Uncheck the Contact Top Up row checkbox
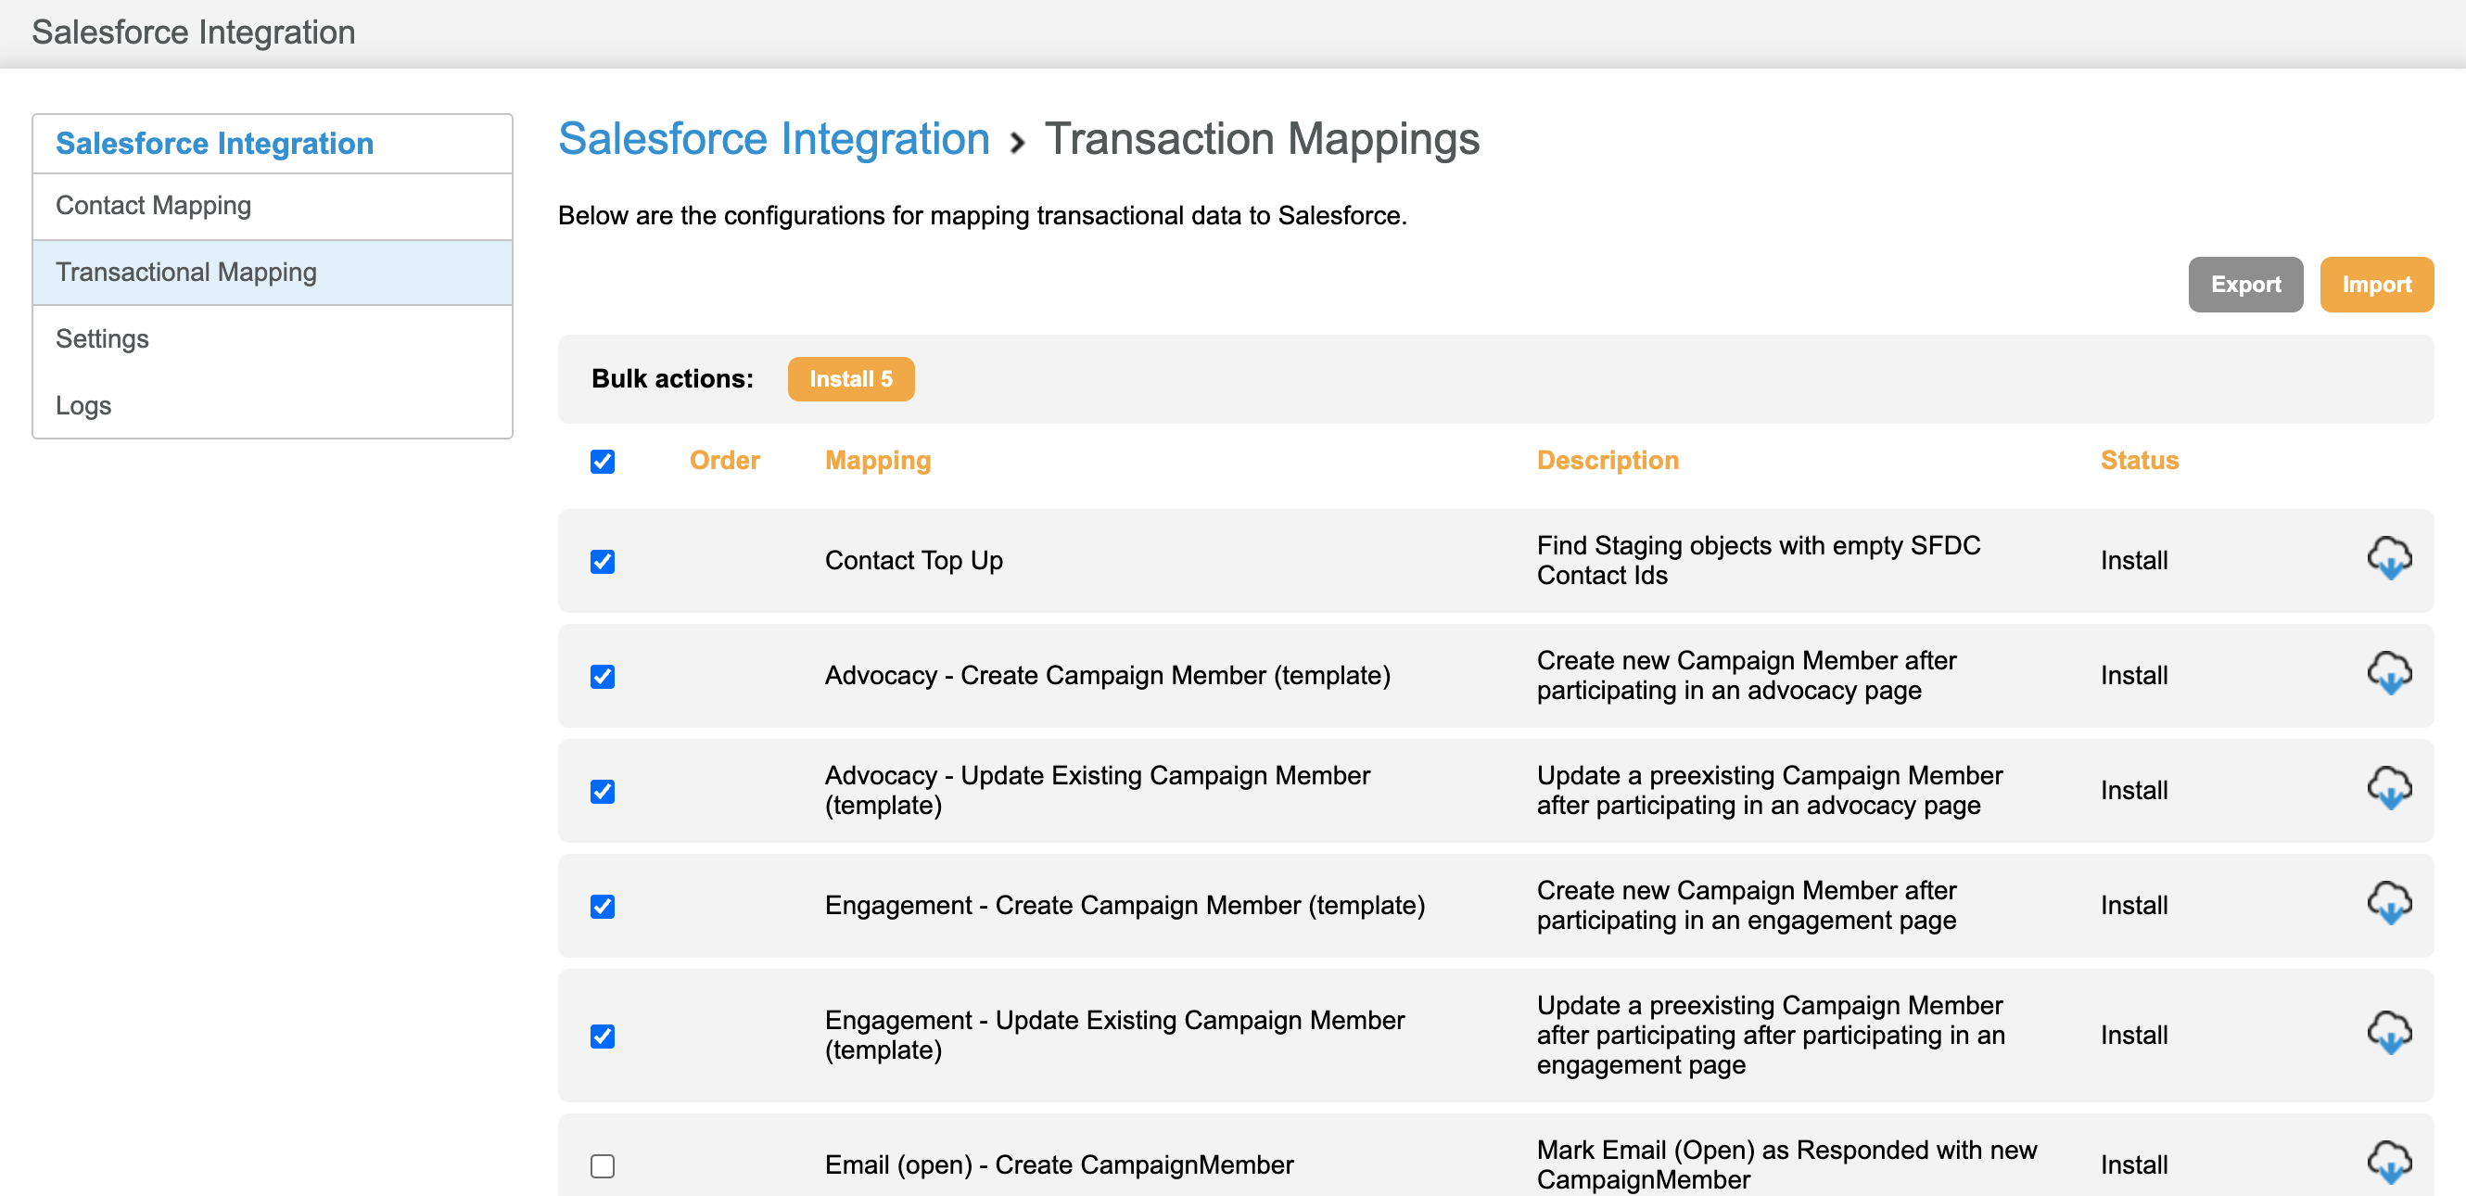Image resolution: width=2466 pixels, height=1196 pixels. click(x=603, y=562)
